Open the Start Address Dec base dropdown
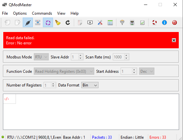The width and height of the screenshot is (183, 140). 147,71
